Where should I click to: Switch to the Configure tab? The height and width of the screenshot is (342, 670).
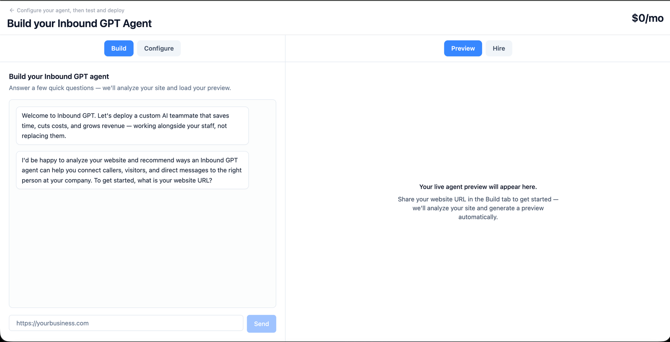tap(159, 49)
